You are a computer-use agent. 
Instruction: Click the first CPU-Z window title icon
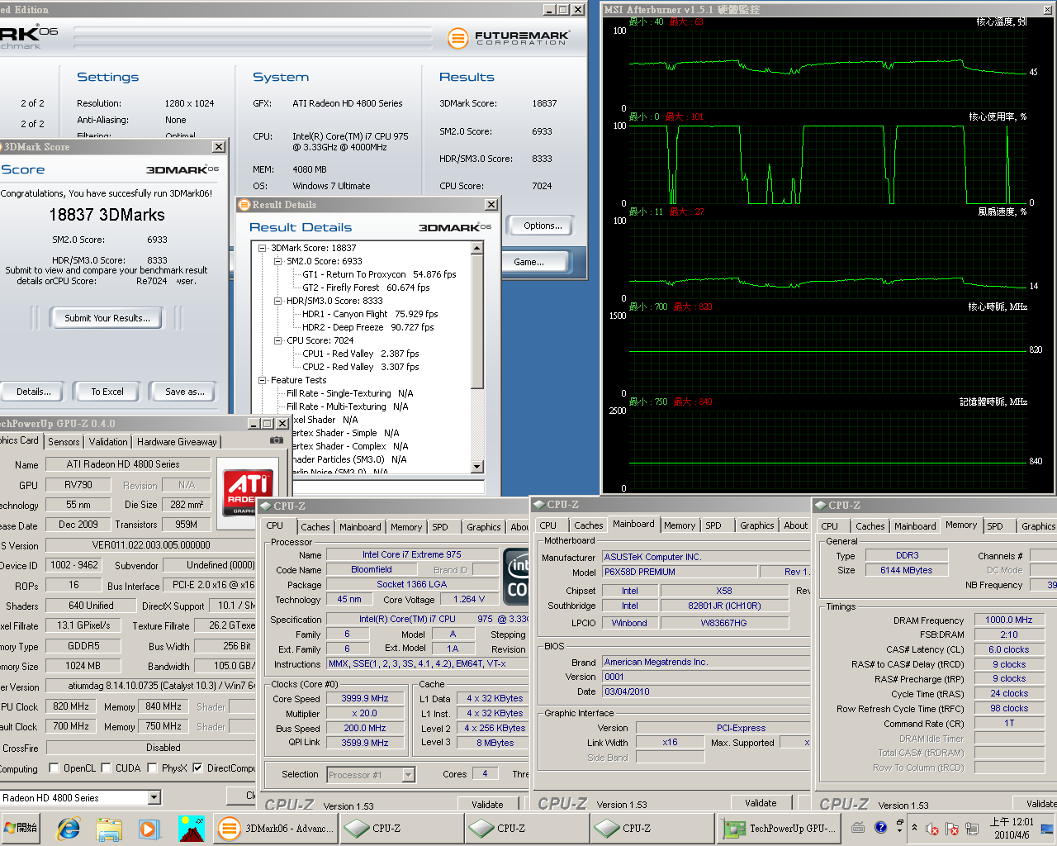[x=265, y=506]
